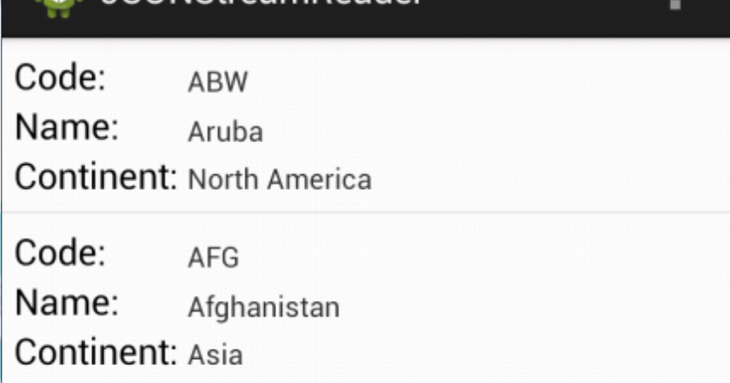This screenshot has height=383, width=730.
Task: Click the Code label beside AFG
Action: tap(61, 253)
